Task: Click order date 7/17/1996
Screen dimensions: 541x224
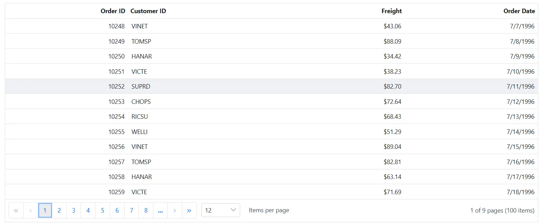Action: (521, 177)
